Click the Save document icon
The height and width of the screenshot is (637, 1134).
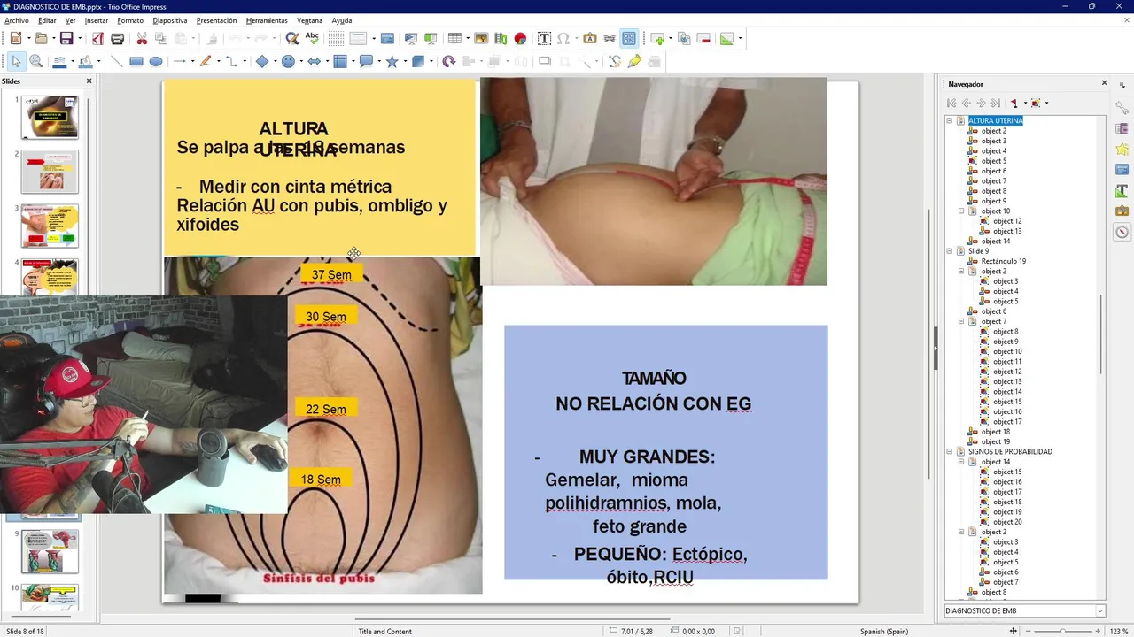[x=66, y=38]
